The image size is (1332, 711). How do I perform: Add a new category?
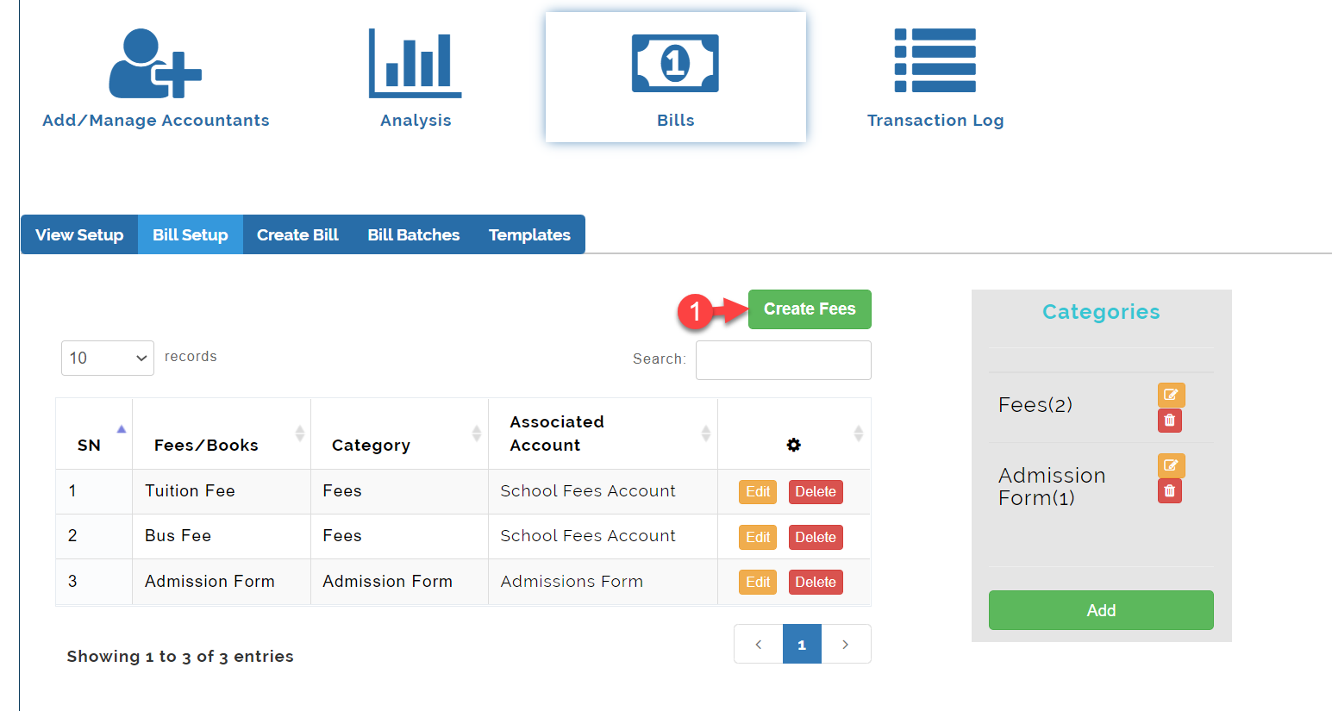[x=1101, y=610]
